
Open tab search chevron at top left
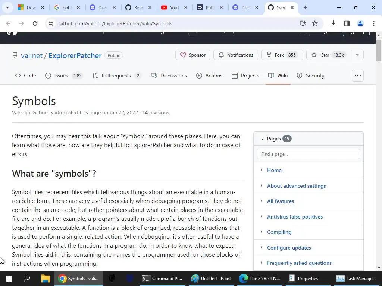(7, 7)
